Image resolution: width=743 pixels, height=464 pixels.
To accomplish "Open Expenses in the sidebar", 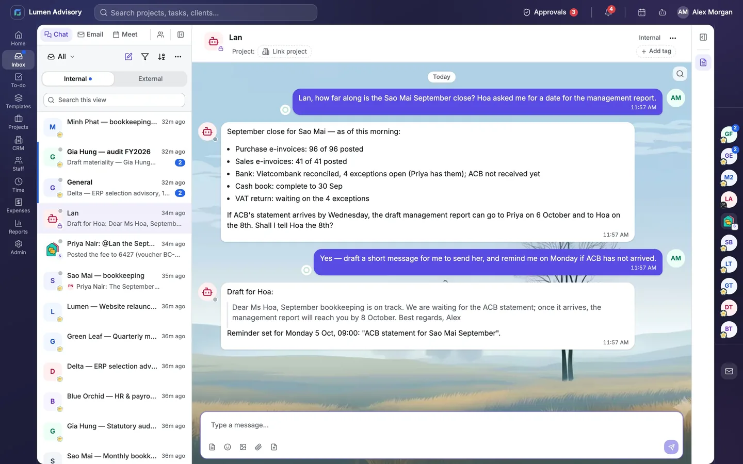I will 18,206.
